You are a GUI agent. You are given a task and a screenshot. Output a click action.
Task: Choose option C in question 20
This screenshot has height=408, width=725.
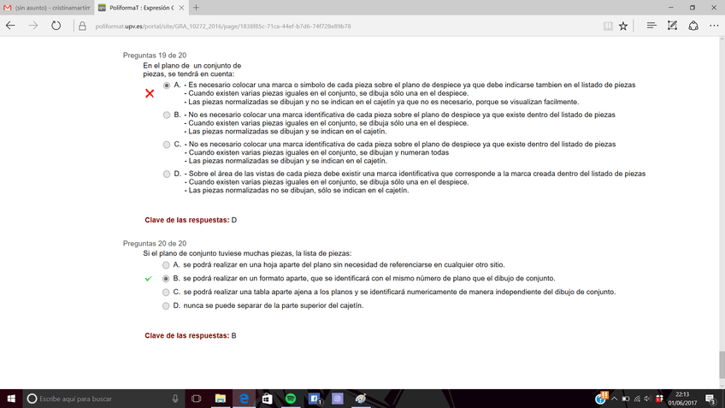tap(167, 292)
